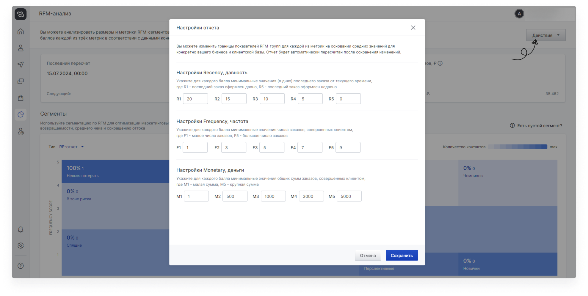Click the M2 field with value 500
The width and height of the screenshot is (588, 296).
(x=235, y=196)
